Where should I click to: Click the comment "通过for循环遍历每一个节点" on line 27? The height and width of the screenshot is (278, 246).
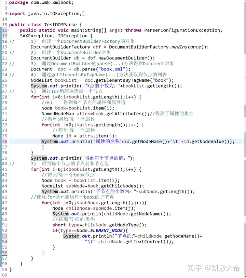pyautogui.click(x=72, y=92)
